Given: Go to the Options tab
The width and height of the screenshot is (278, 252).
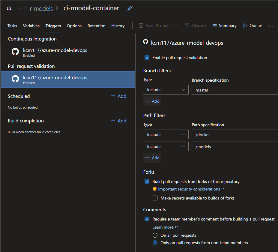Looking at the screenshot, I should click(x=74, y=26).
